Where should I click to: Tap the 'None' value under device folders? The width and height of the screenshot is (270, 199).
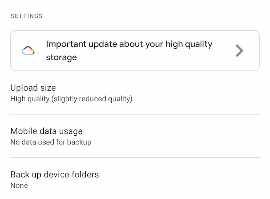(19, 185)
